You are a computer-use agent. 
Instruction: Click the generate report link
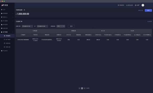pyautogui.click(x=150, y=21)
